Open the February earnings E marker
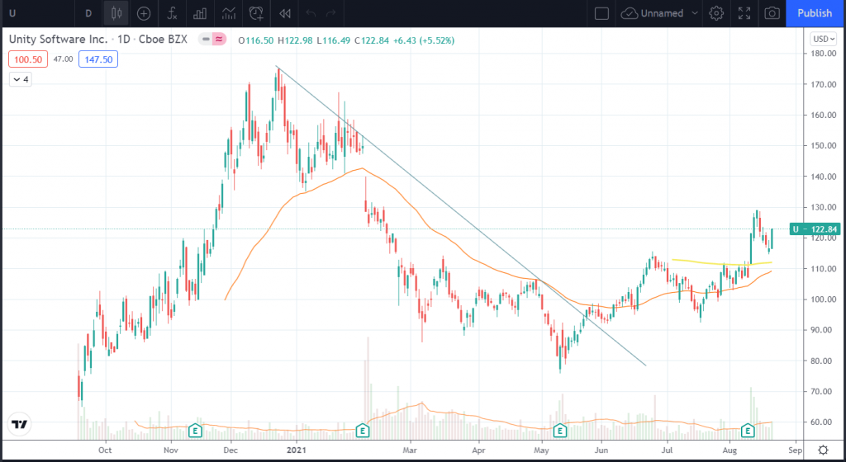Screen dimensions: 846x462 (x=363, y=431)
